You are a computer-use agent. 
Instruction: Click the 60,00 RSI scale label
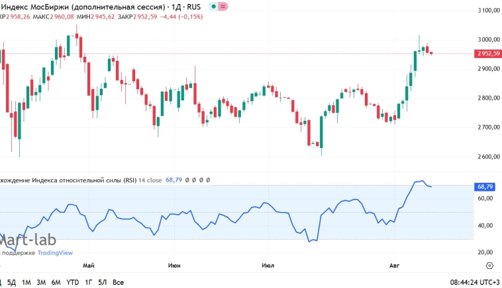click(485, 198)
